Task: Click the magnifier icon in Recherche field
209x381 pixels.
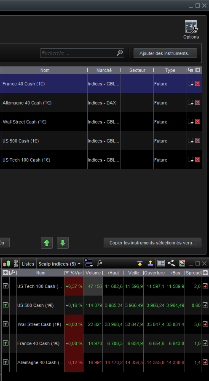Action: [x=120, y=53]
